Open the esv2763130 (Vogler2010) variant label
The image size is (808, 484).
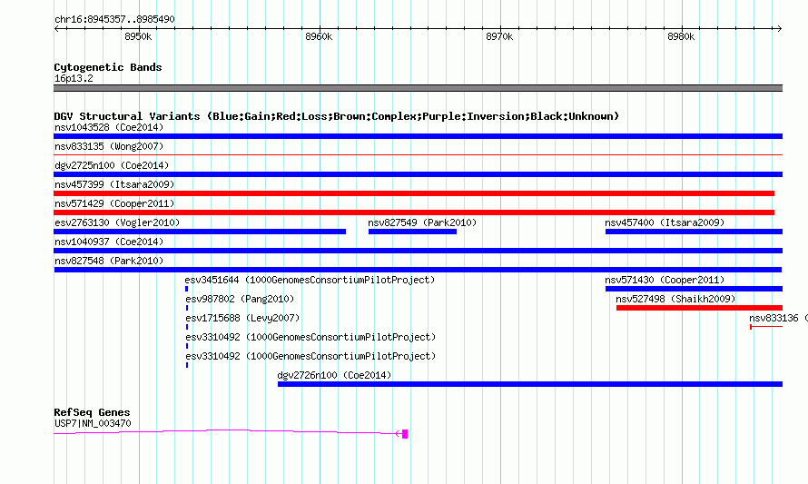117,222
